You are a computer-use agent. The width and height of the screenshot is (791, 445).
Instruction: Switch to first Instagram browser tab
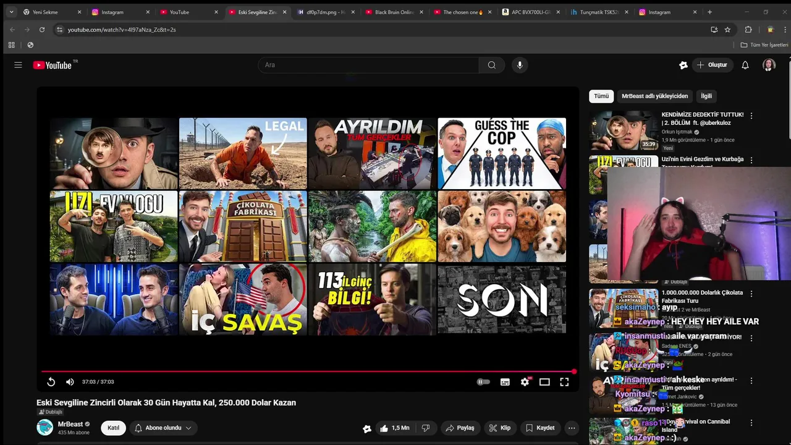point(120,12)
